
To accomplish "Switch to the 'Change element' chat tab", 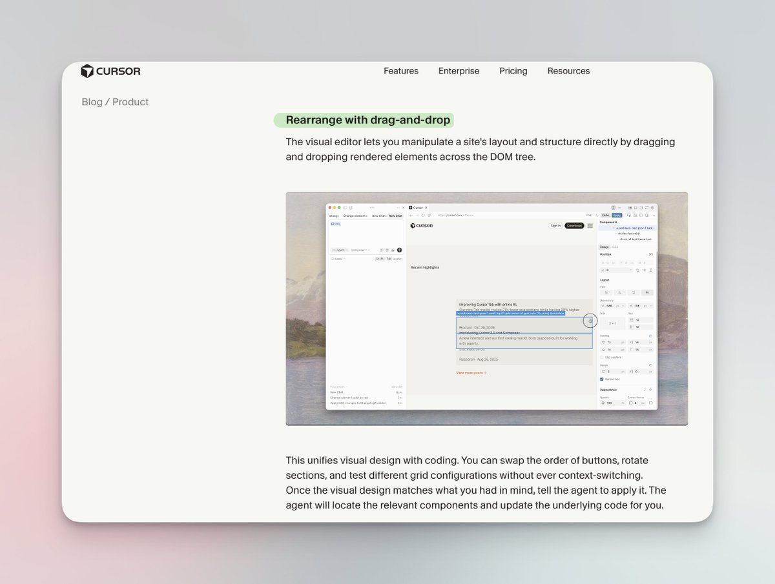I will pos(355,216).
